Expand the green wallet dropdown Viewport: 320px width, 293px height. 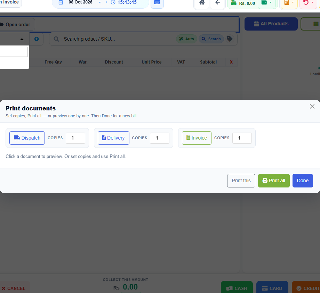point(266,3)
